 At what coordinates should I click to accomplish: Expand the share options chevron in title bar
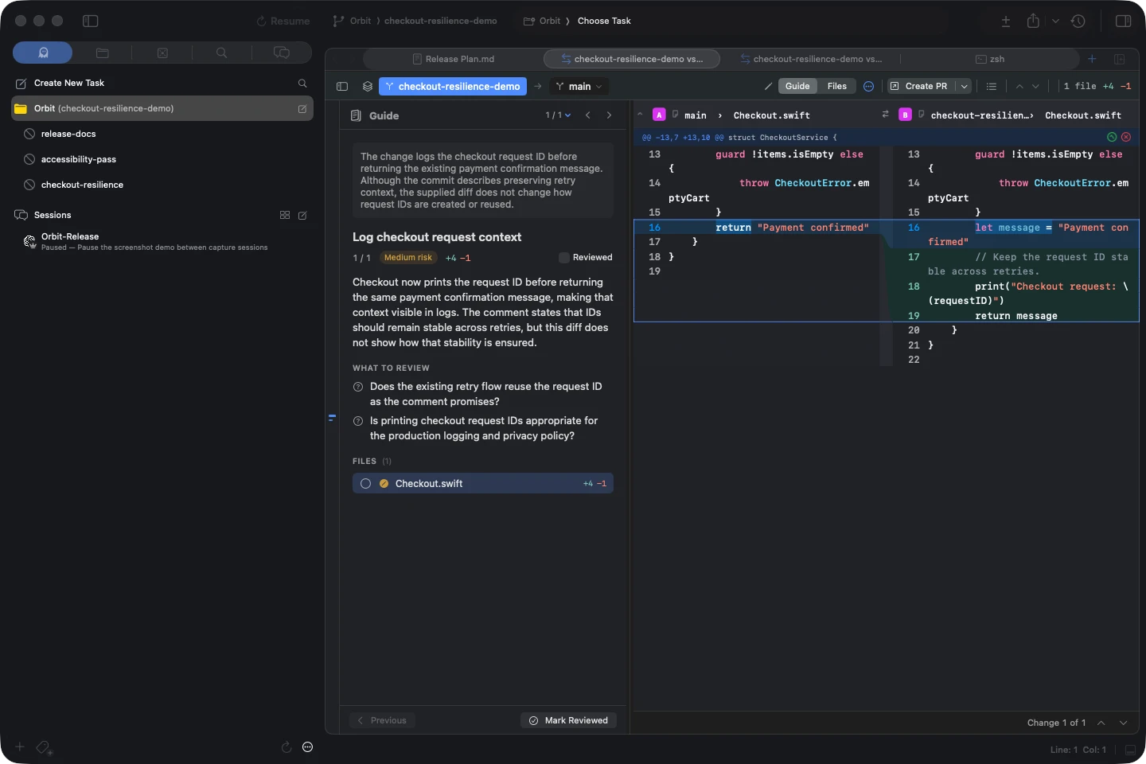pos(1055,21)
